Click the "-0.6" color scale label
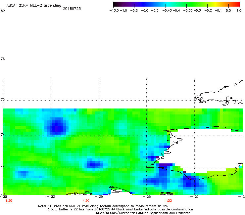Viewport: 245px width, 215px height. 144,11
